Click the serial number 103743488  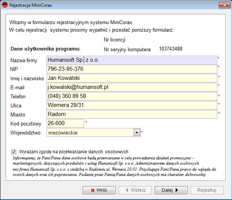[x=170, y=49]
